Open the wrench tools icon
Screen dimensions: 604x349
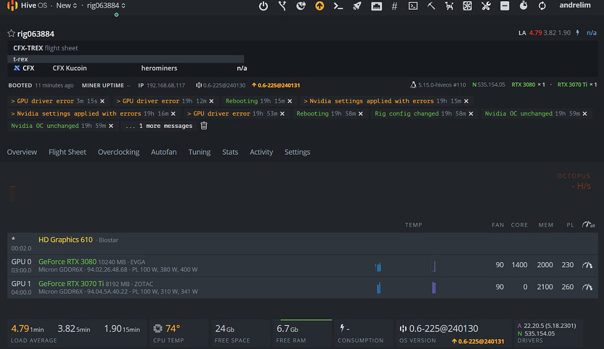click(486, 6)
